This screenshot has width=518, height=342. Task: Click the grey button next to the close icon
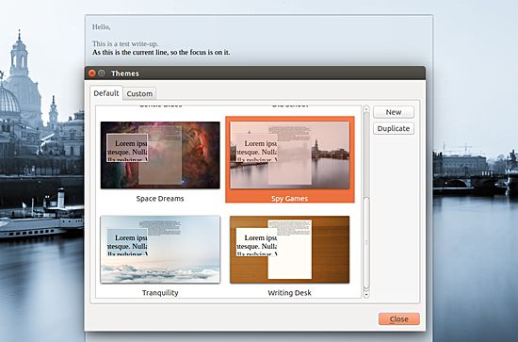(x=102, y=73)
